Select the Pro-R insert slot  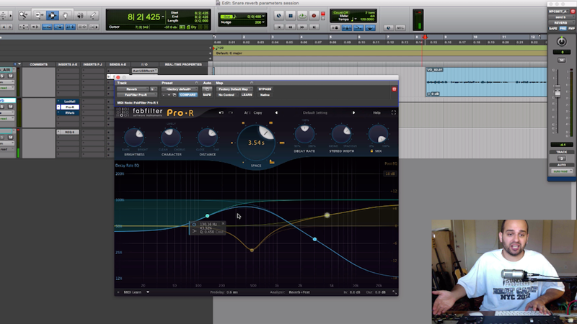tap(69, 107)
